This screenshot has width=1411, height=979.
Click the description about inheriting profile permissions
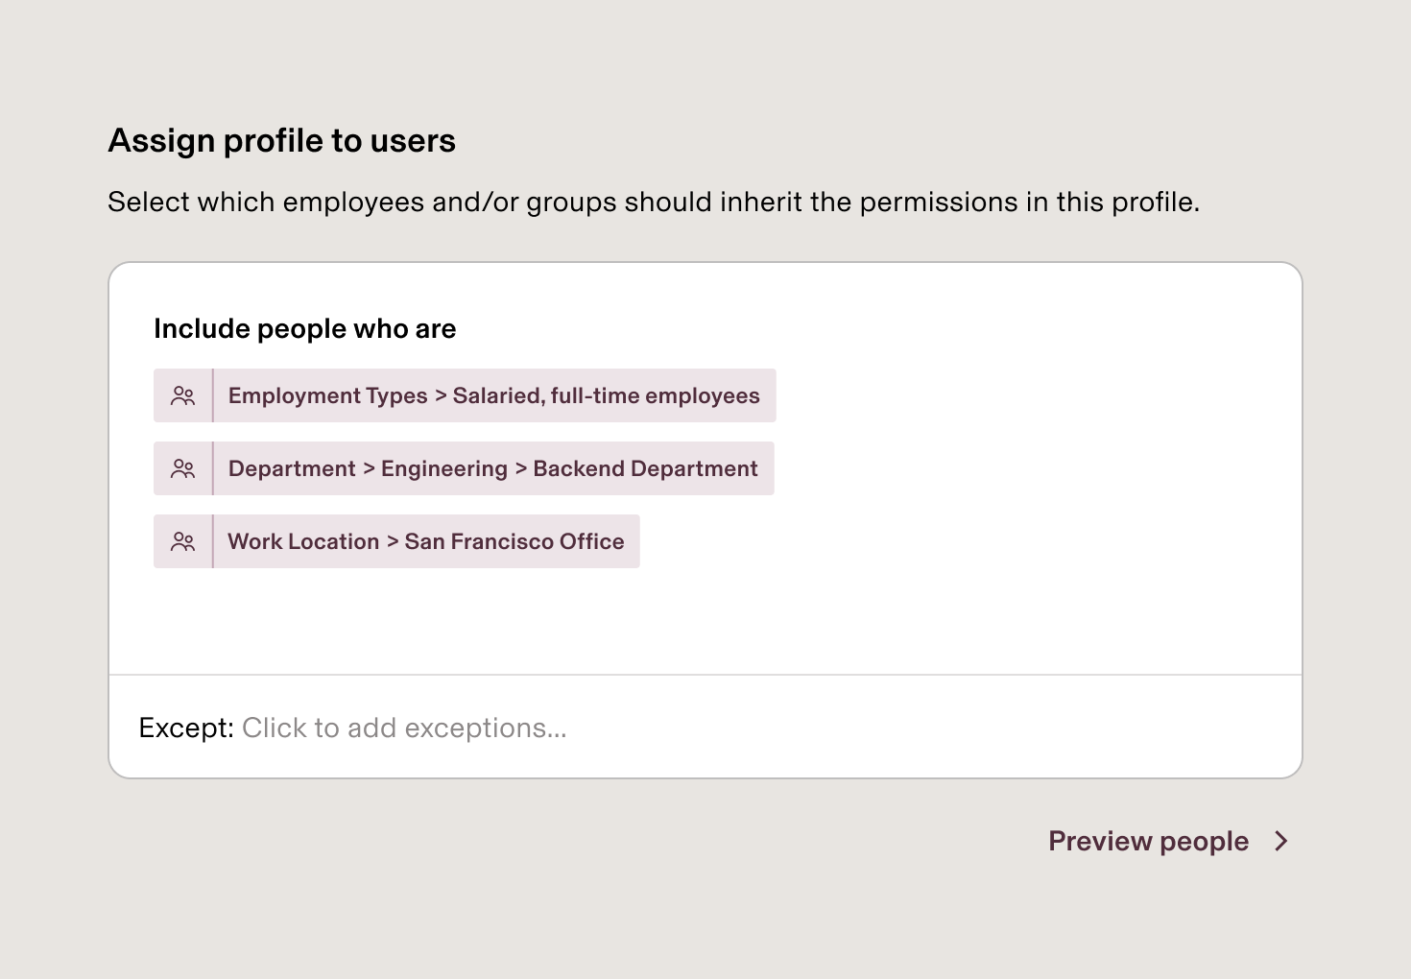[653, 203]
